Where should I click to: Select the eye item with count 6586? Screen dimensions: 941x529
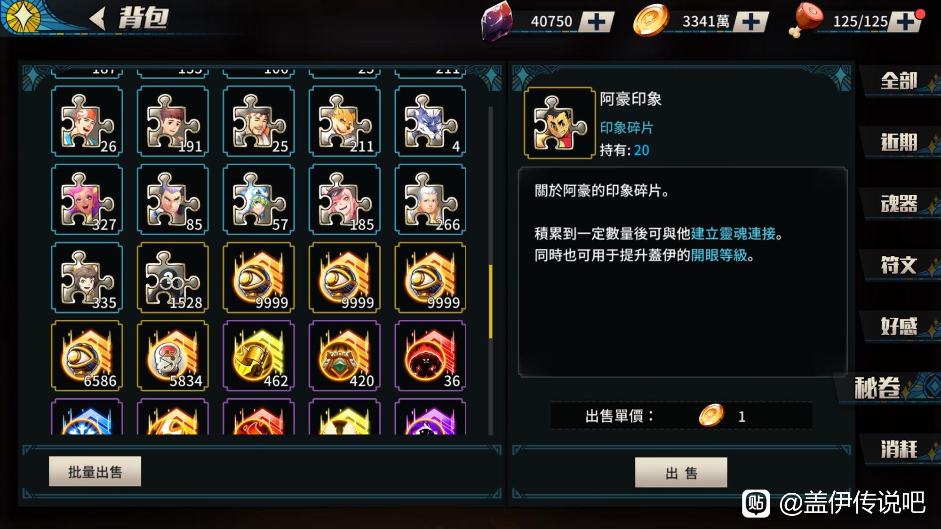(x=87, y=355)
